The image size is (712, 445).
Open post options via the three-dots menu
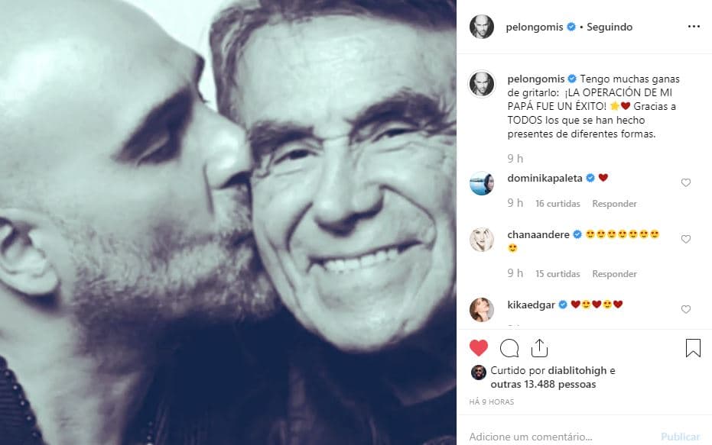pyautogui.click(x=692, y=26)
